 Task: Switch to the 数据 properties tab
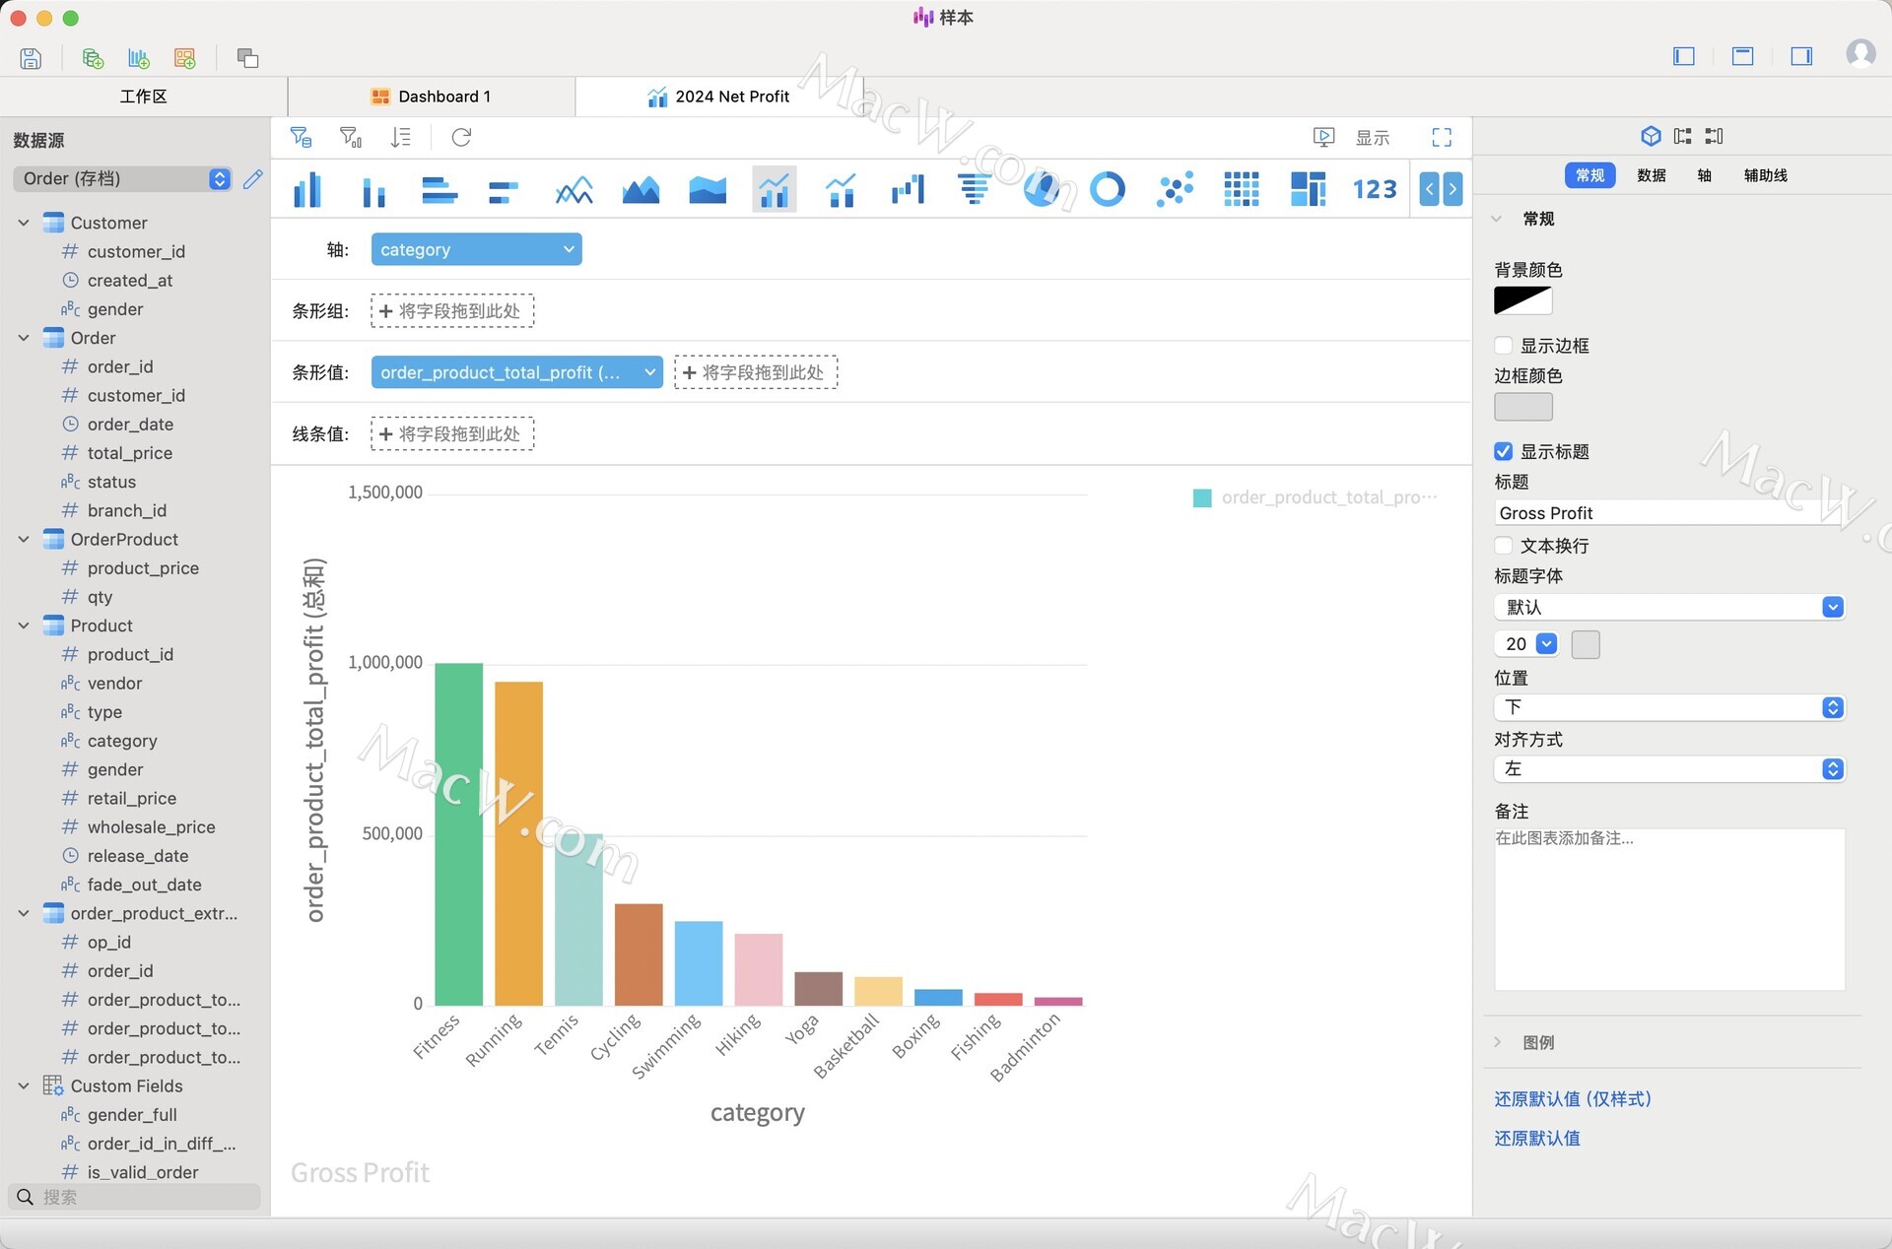(x=1652, y=175)
